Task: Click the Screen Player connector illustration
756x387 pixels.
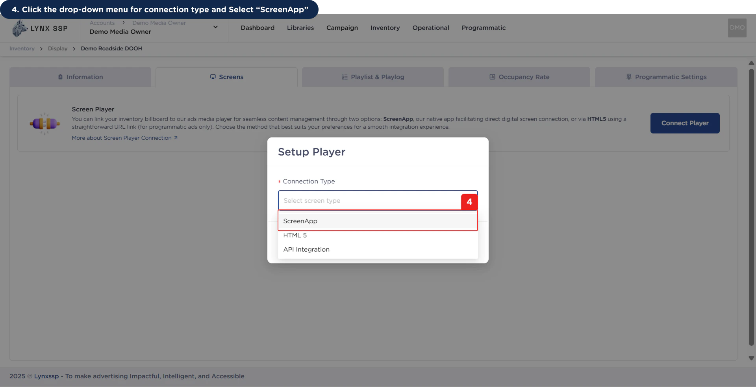Action: (x=44, y=123)
